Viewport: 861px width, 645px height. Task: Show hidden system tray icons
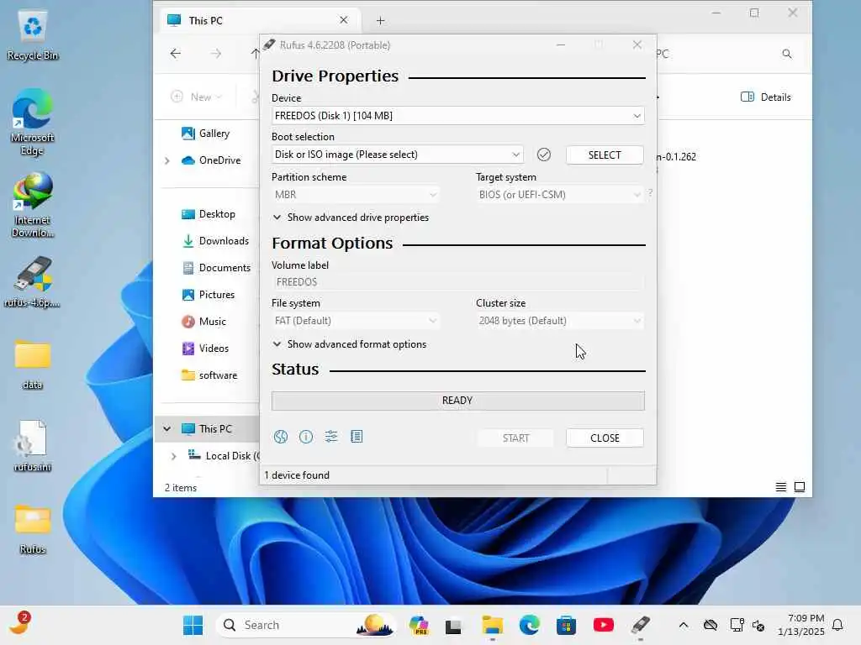tap(683, 625)
